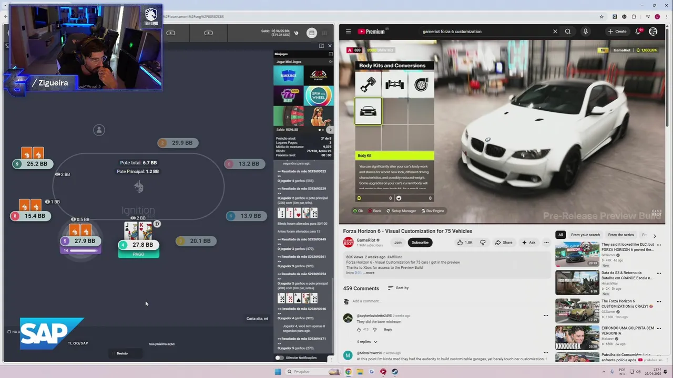Open GameRiot channel avatar
The height and width of the screenshot is (378, 673).
pos(348,242)
